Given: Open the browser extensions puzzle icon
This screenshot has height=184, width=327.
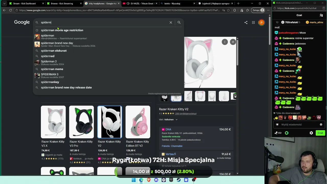Looking at the screenshot, I should (235, 10).
